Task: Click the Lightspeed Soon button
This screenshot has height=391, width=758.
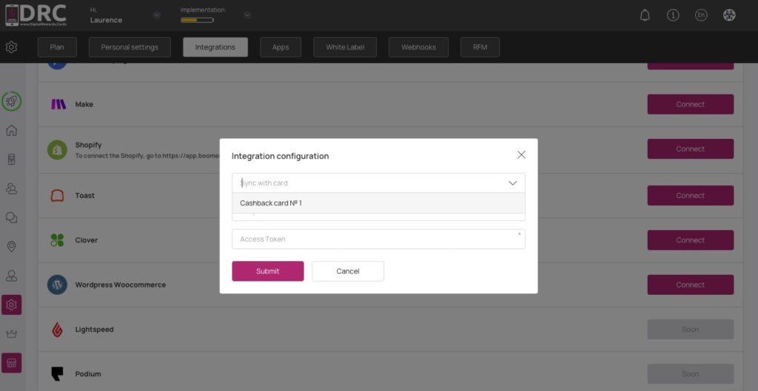Action: tap(691, 329)
